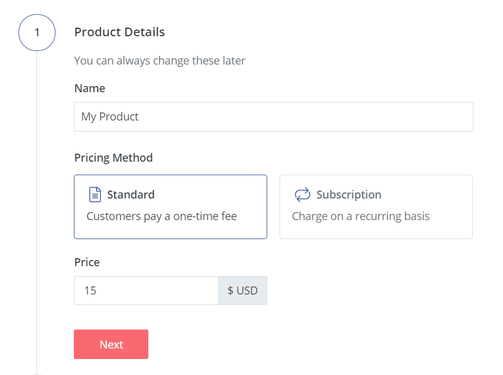Click the document icon on the Standard option
Viewport: 503px width, 375px height.
pyautogui.click(x=95, y=195)
